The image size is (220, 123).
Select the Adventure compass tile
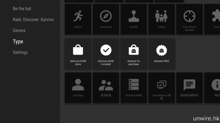[x=106, y=19]
